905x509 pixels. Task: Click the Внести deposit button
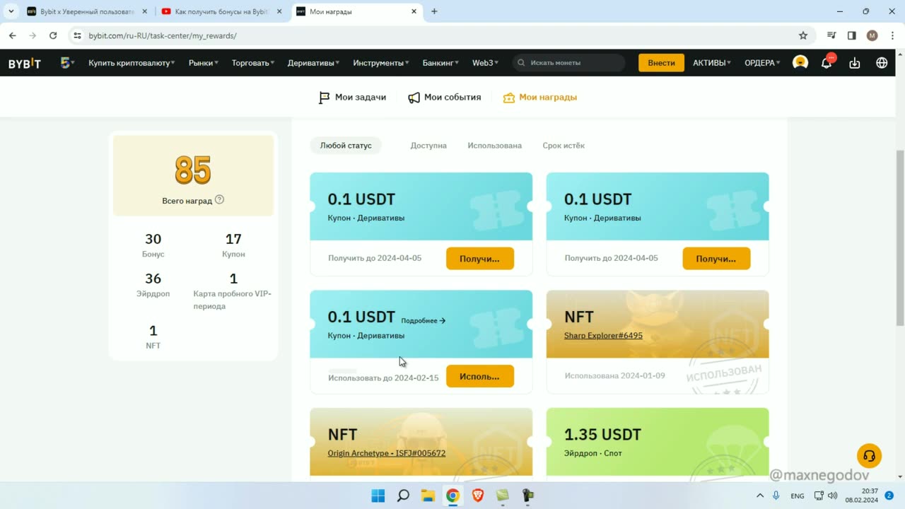661,63
